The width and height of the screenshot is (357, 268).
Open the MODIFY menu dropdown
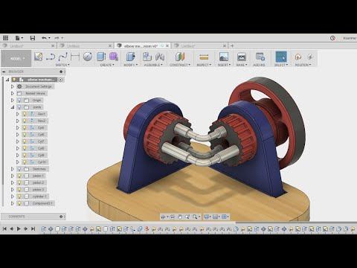(x=131, y=65)
